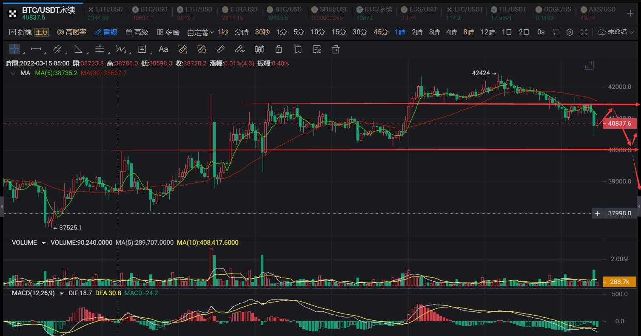The height and width of the screenshot is (336, 641).
Task: Select the 1日 timeframe
Action: coord(507,32)
